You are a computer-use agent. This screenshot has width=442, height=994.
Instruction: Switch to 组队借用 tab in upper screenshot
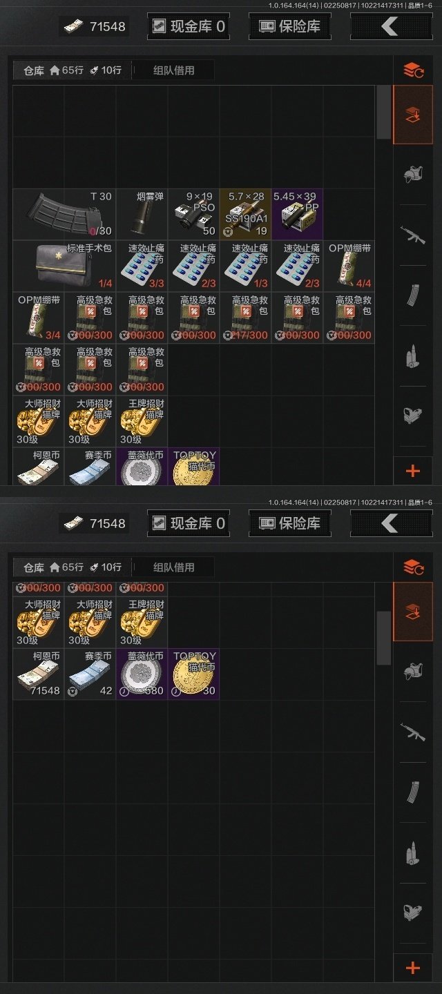click(x=173, y=70)
